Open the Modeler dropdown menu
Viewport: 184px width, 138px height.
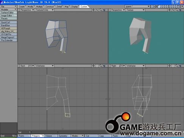point(9,9)
